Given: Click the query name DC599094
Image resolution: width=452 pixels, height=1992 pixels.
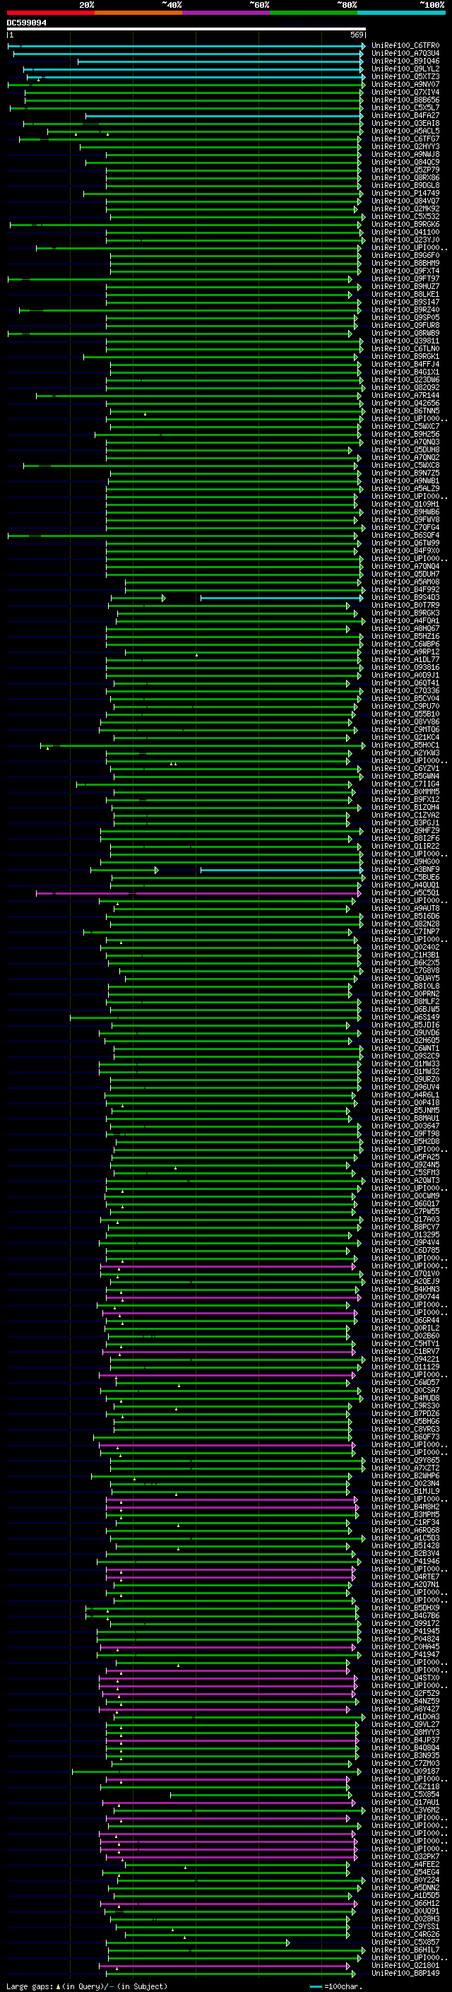Looking at the screenshot, I should 27,23.
